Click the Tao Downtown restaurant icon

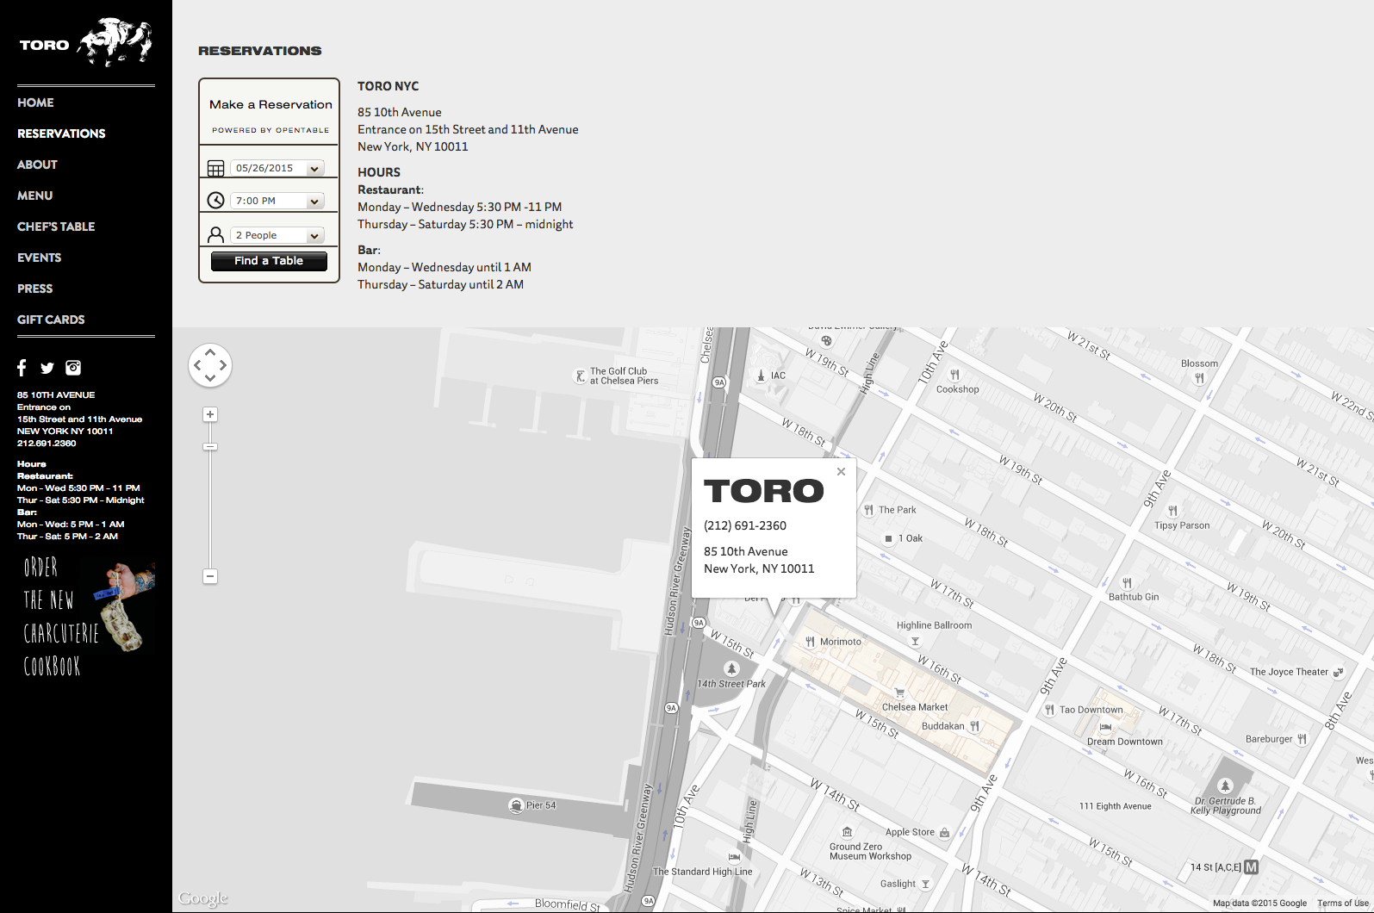pos(1049,710)
